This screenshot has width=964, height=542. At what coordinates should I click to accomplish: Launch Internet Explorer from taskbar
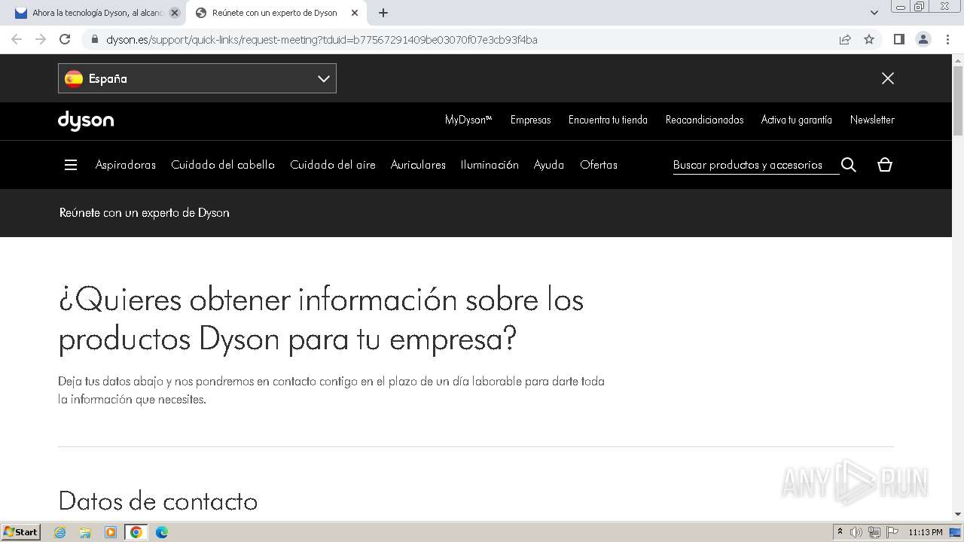point(60,532)
